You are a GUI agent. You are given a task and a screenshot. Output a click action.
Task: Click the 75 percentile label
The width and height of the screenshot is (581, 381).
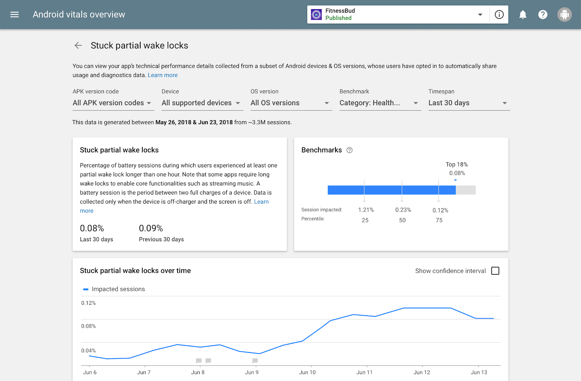point(439,220)
